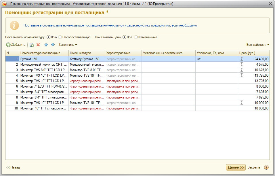This screenshot has width=275, height=176.
Task: Open the Заполнить dropdown menu
Action: 68,45
